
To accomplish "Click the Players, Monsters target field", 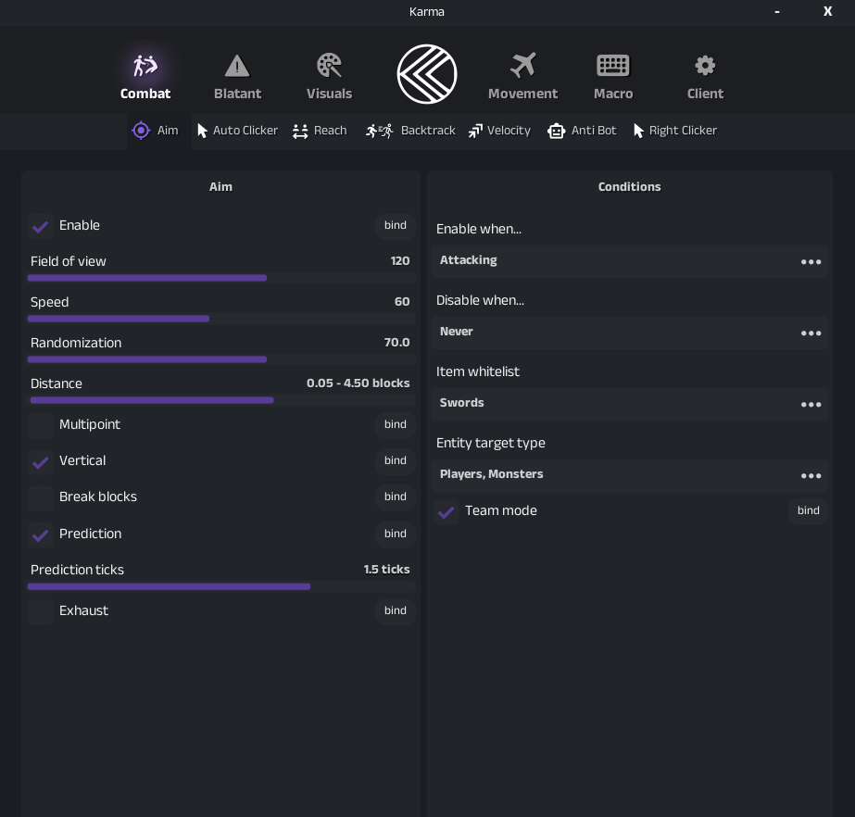I will pos(630,475).
